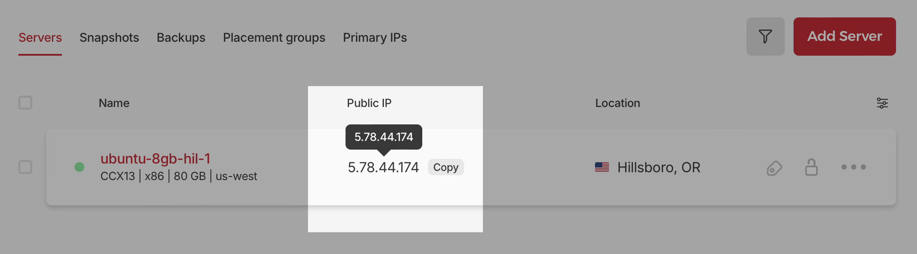Click the green running status dot
The image size is (917, 254).
(x=79, y=167)
